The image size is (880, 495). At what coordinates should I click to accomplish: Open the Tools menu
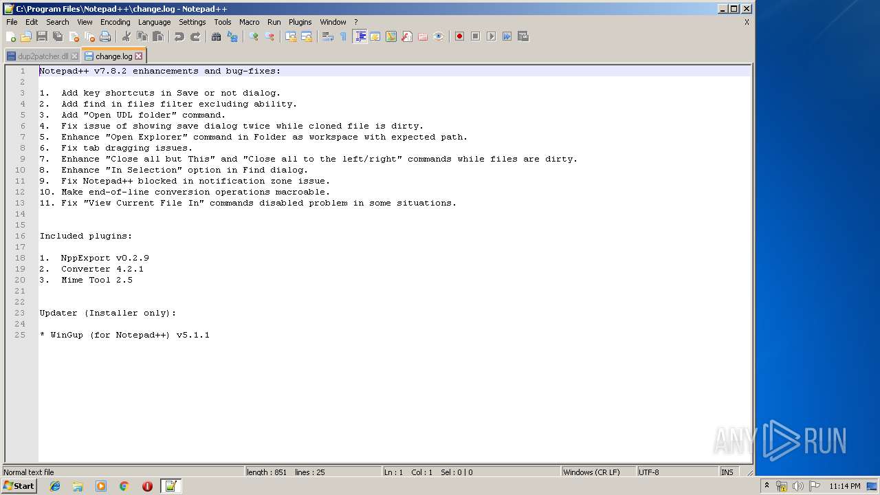(x=223, y=22)
